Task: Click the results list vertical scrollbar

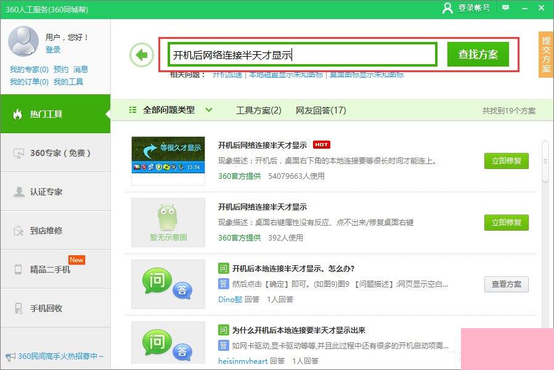Action: click(x=545, y=162)
